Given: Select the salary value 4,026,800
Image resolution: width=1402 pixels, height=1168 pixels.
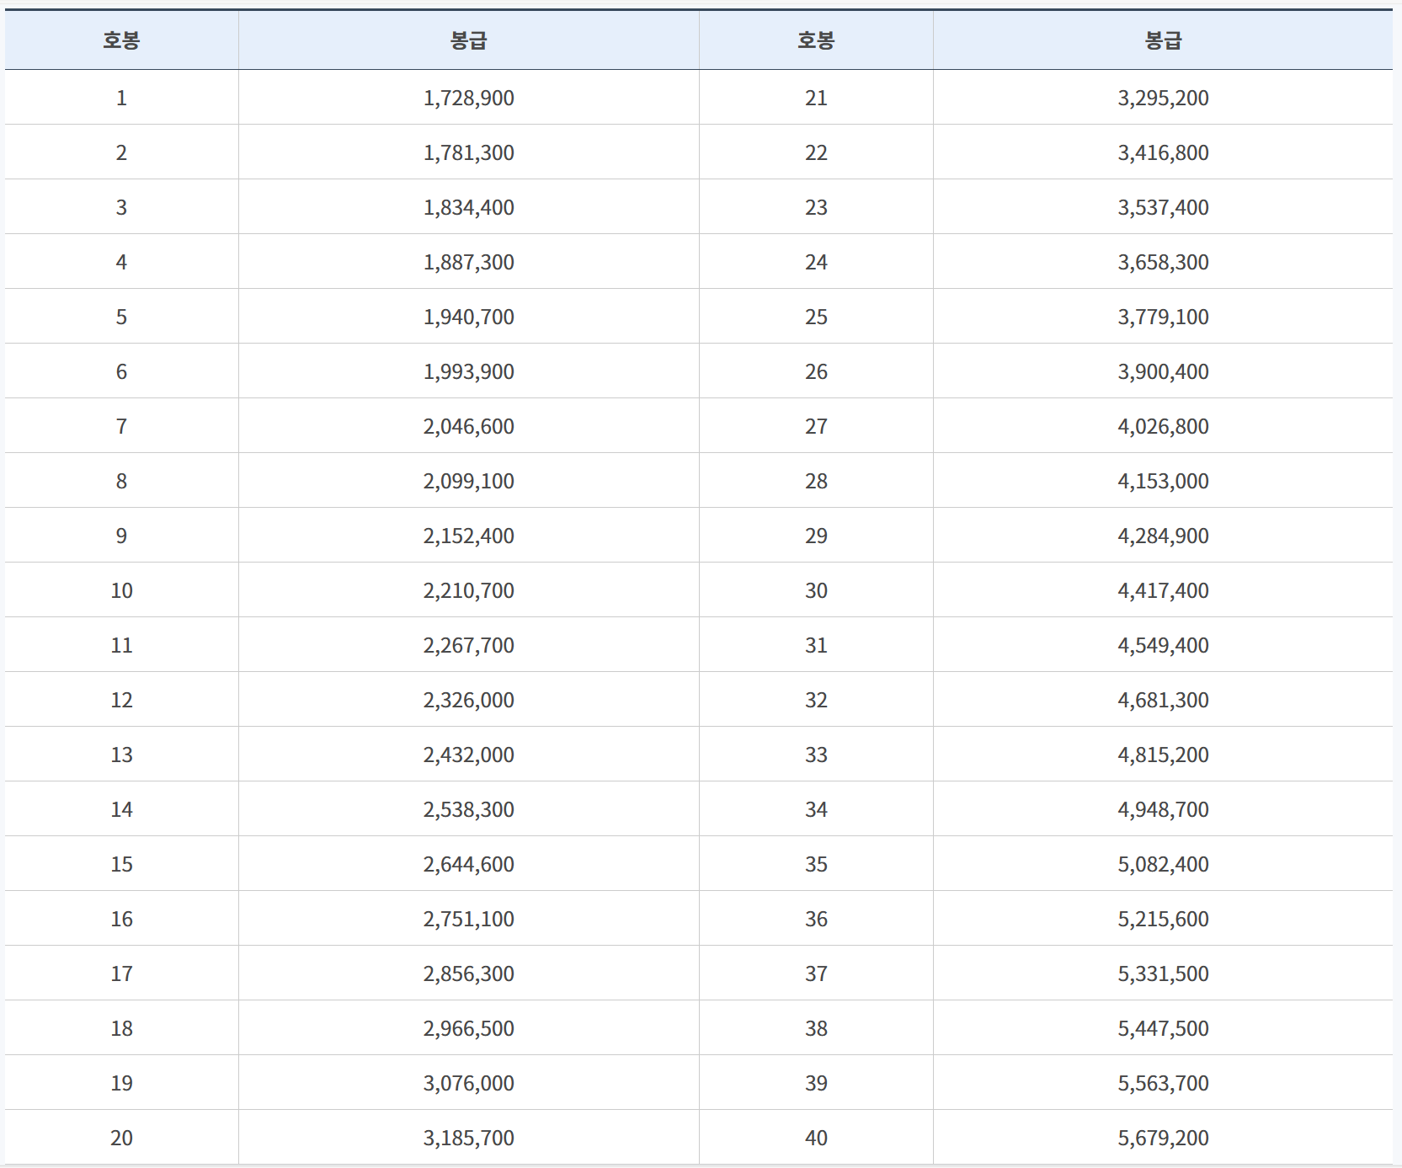Looking at the screenshot, I should 1163,426.
